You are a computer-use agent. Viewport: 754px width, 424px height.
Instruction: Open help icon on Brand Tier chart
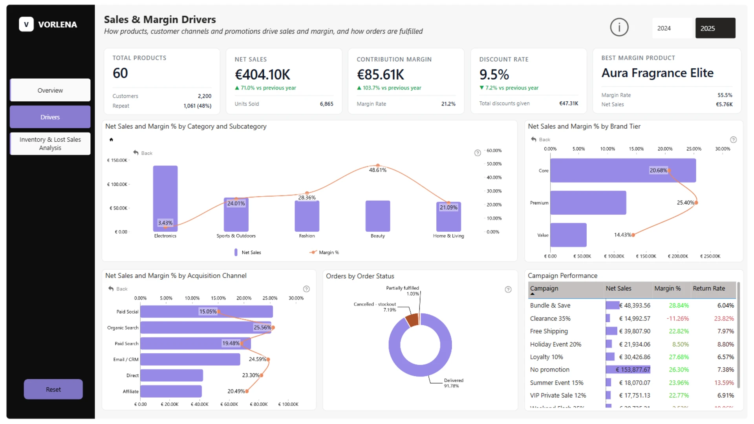tap(733, 140)
